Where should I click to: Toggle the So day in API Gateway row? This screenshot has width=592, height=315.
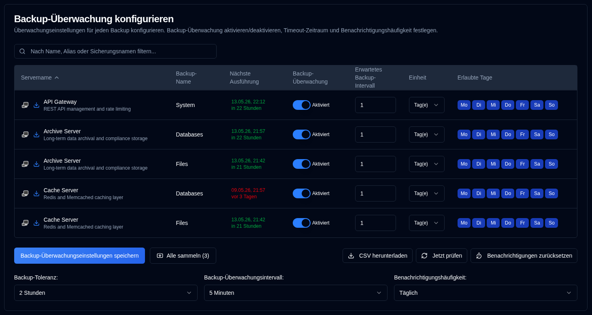(x=552, y=105)
